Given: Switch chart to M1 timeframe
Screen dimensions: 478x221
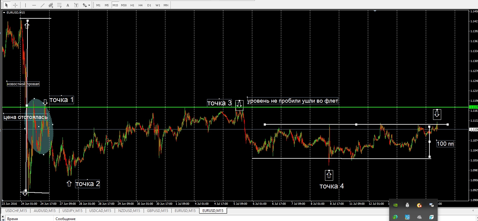Looking at the screenshot, I should click(98, 5).
